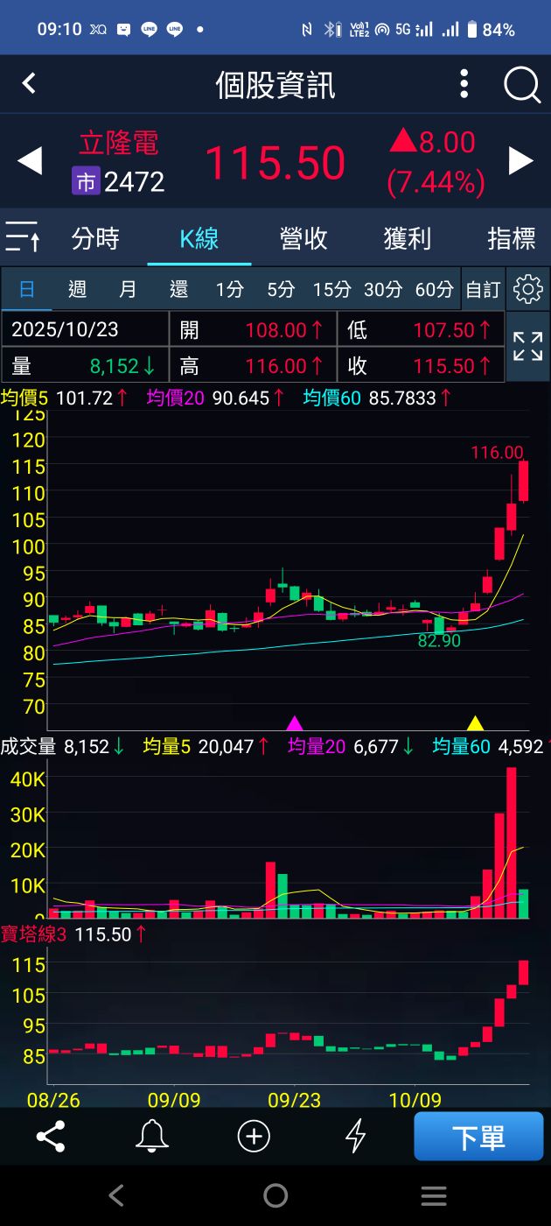This screenshot has height=1226, width=551.
Task: Tap the 寶塔線3 indicator label
Action: pos(34,934)
